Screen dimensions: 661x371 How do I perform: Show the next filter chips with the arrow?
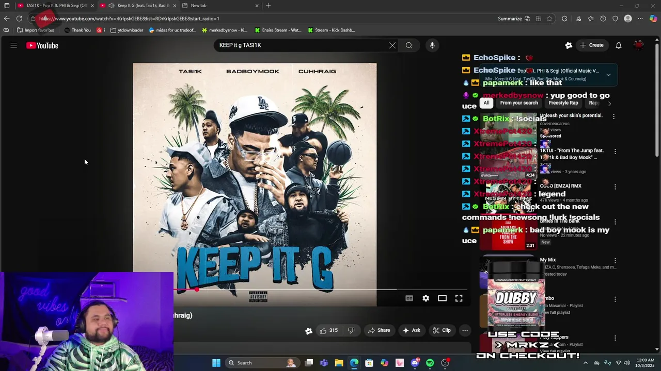(609, 104)
